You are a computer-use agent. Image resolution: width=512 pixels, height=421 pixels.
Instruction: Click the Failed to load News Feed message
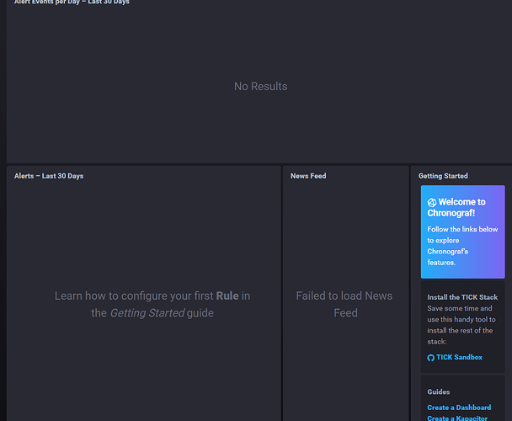(344, 304)
